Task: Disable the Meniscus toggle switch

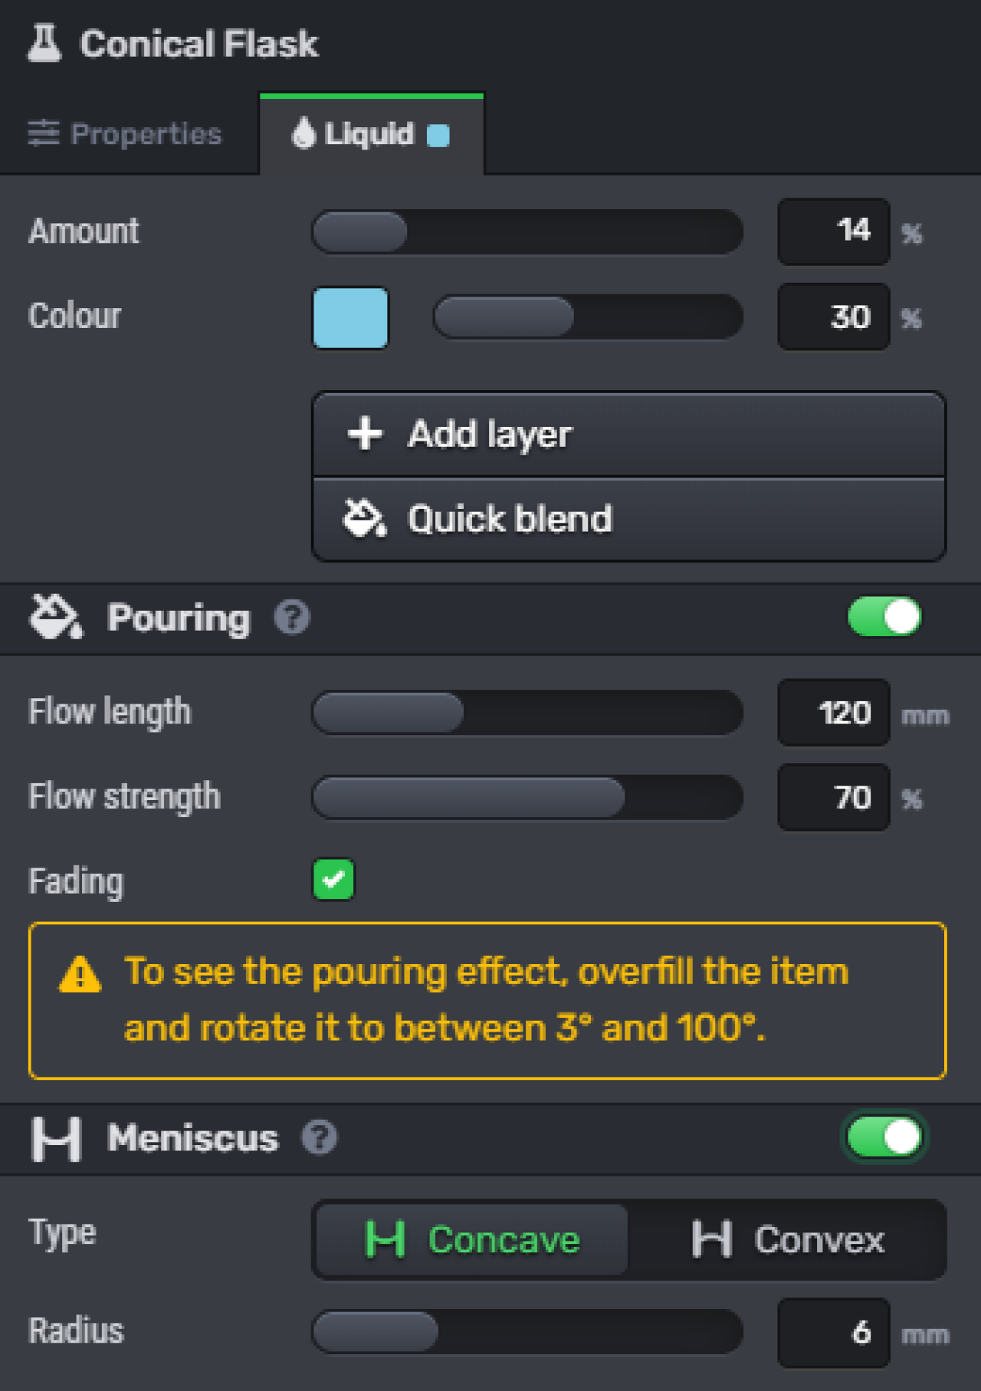Action: tap(884, 1137)
